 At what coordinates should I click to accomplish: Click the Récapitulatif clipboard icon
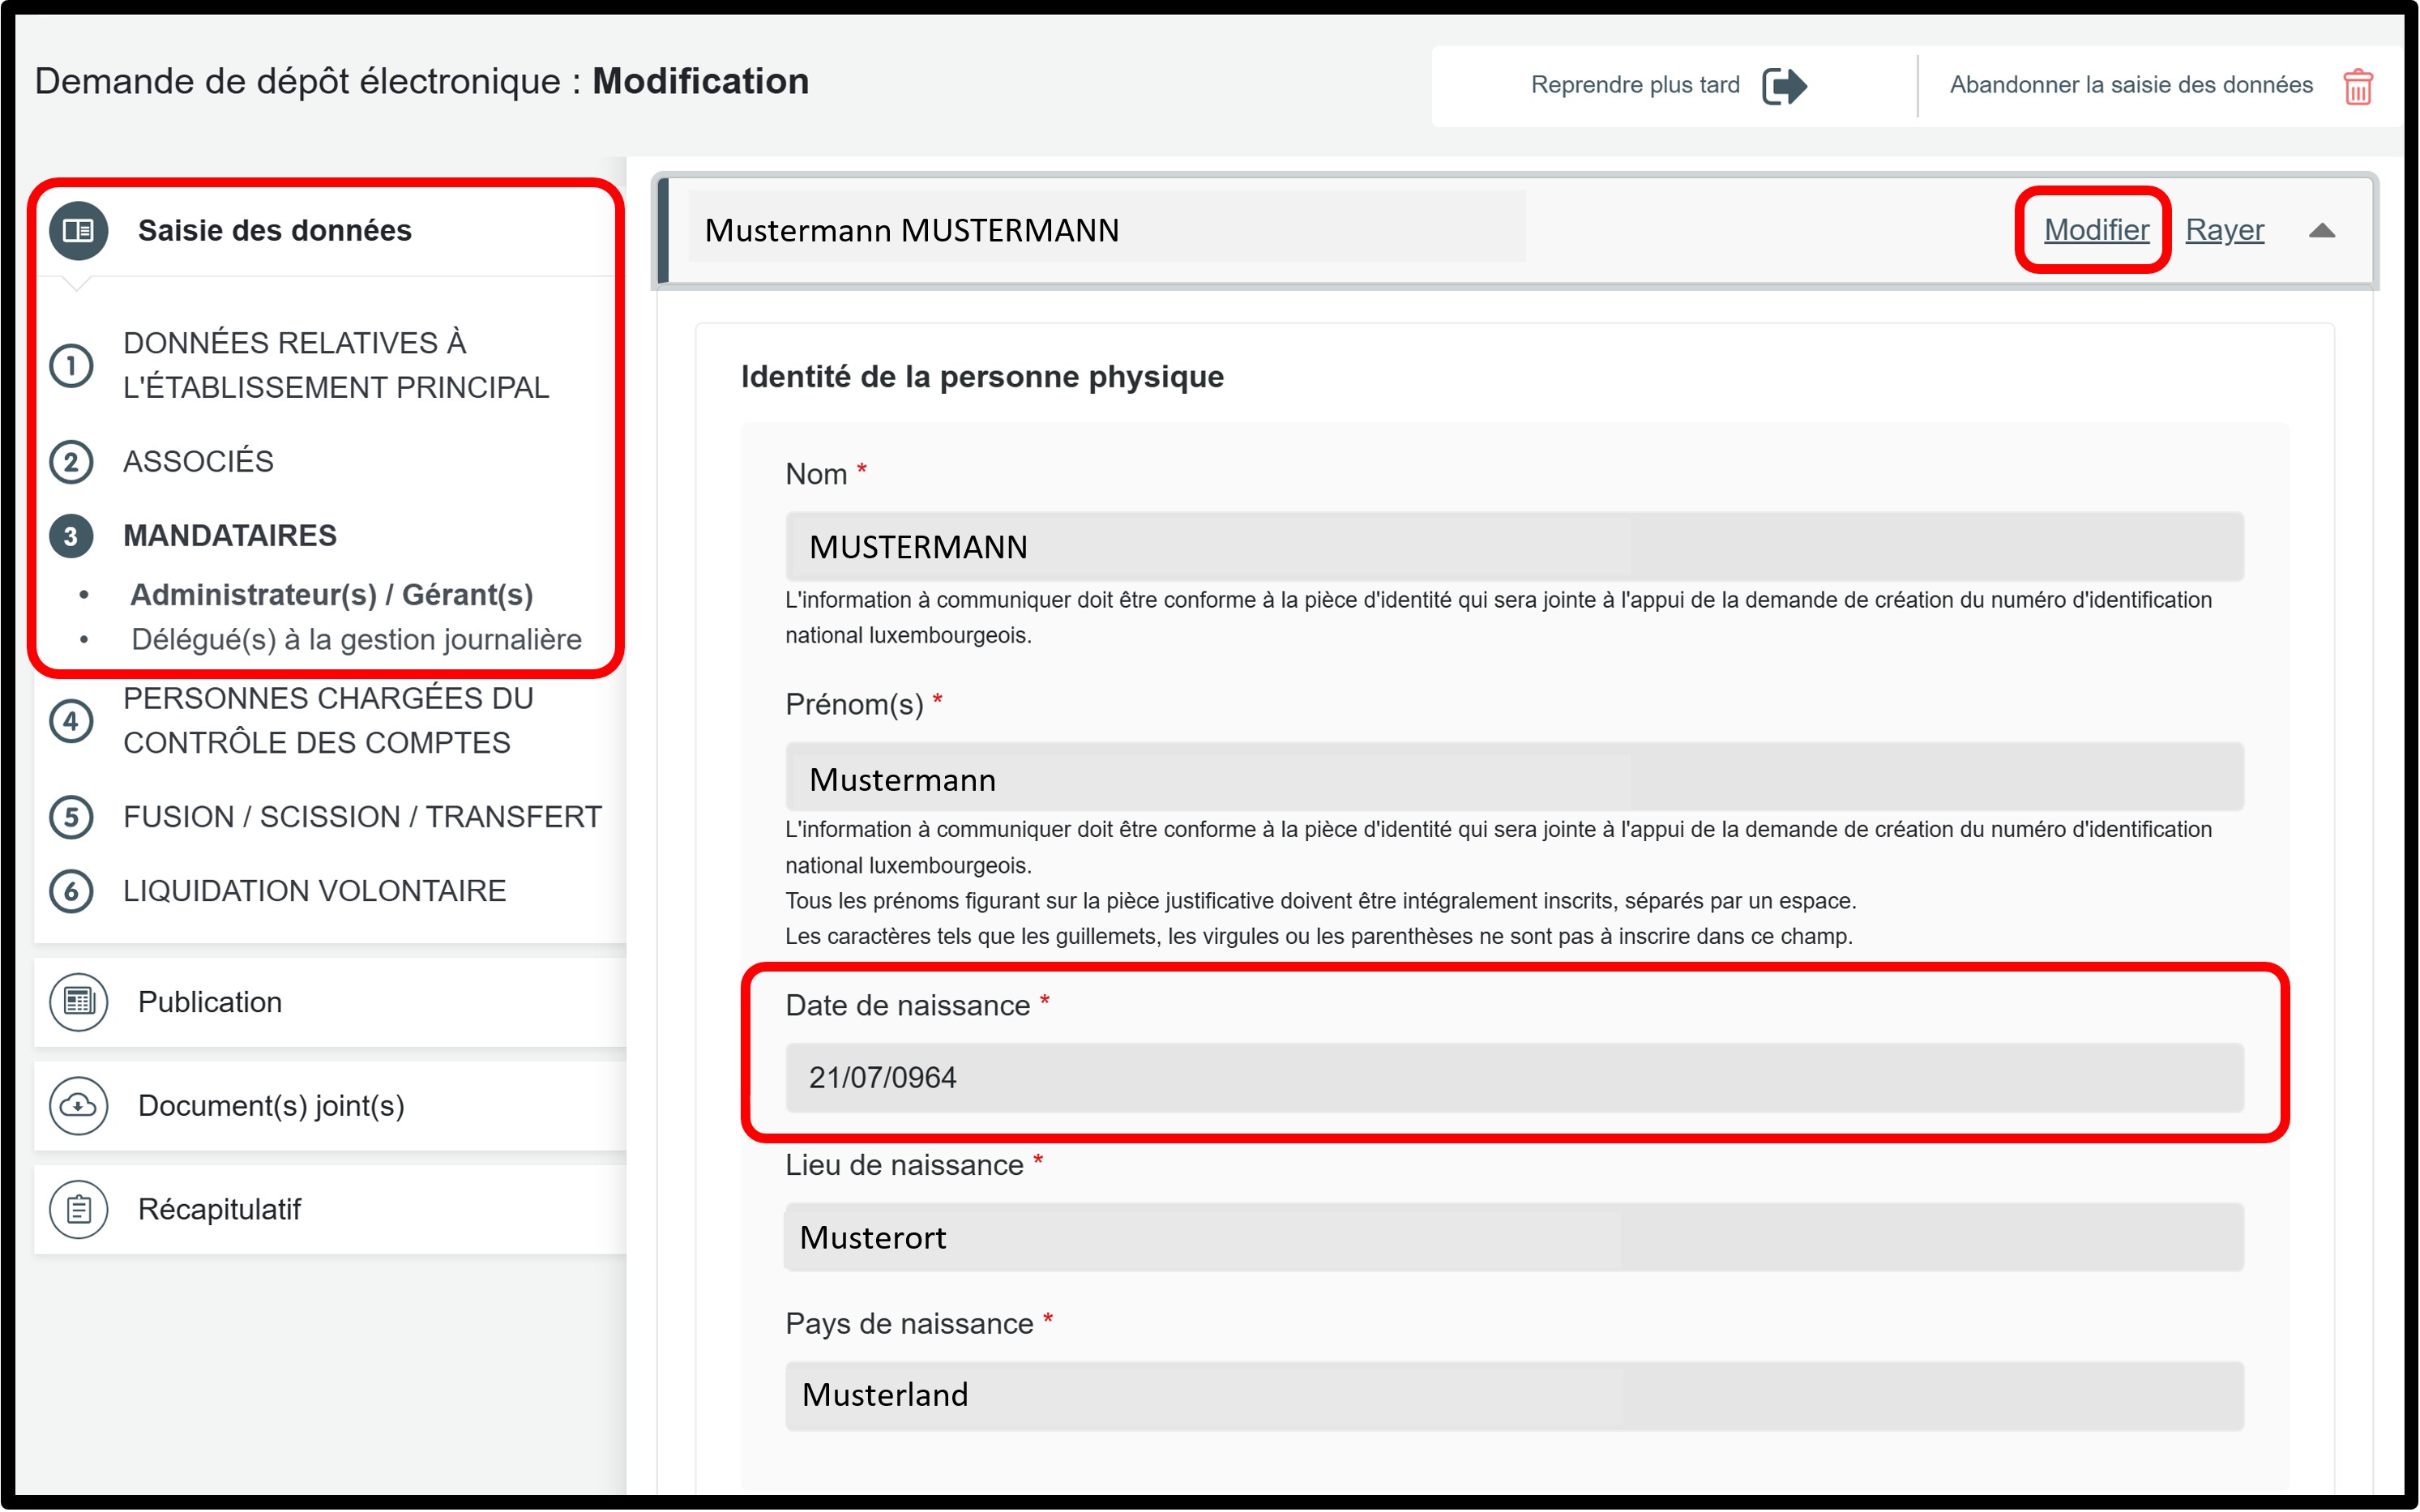tap(78, 1209)
